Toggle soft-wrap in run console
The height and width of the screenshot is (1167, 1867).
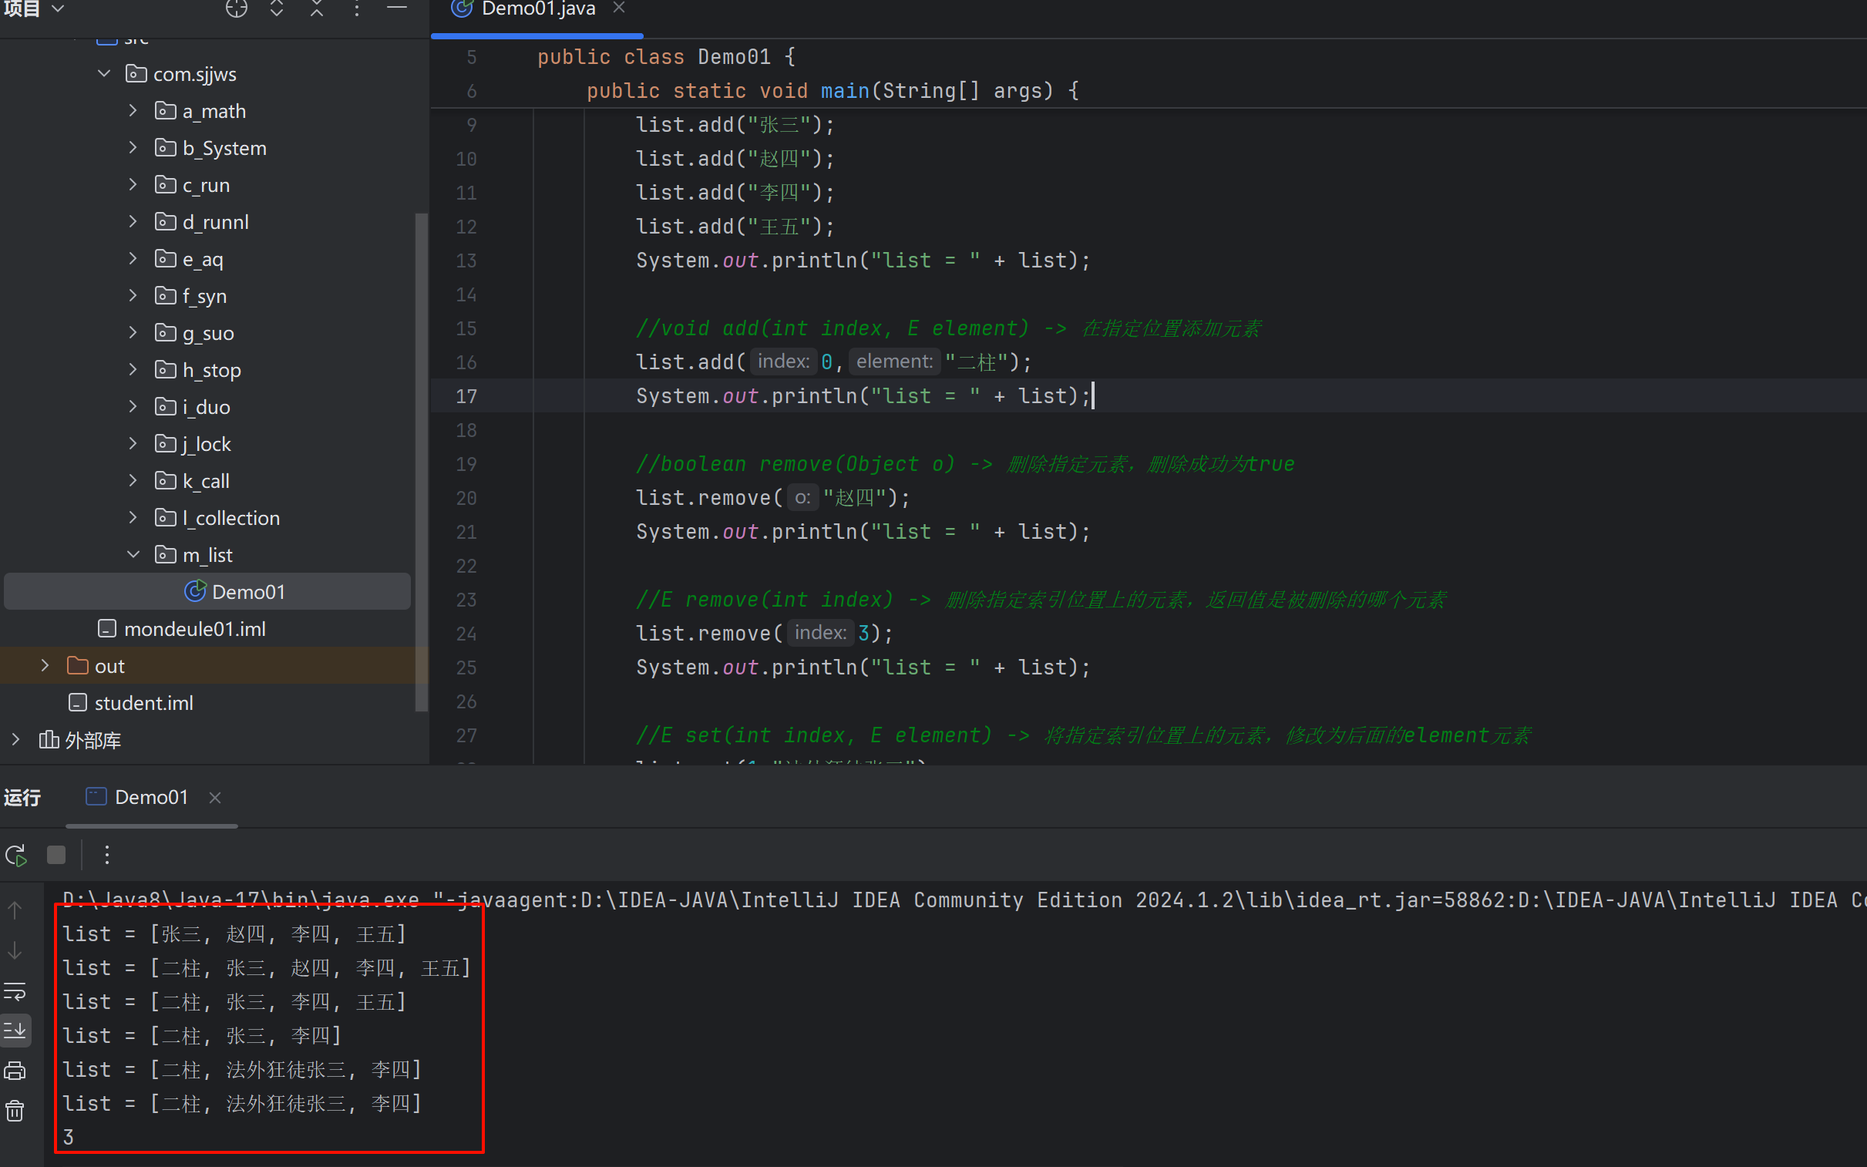click(15, 990)
